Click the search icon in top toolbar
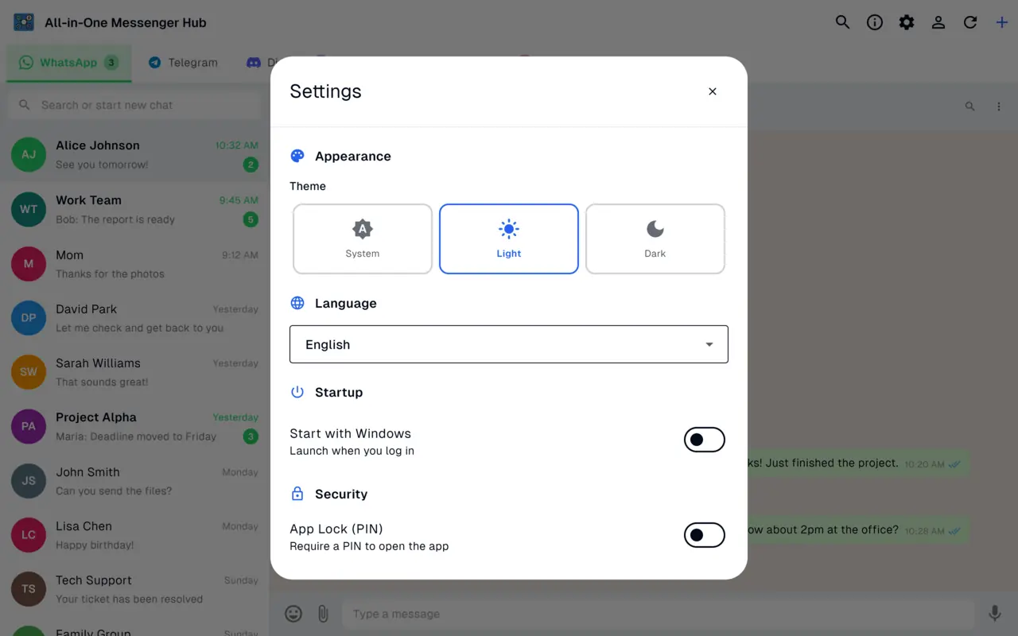 (843, 22)
